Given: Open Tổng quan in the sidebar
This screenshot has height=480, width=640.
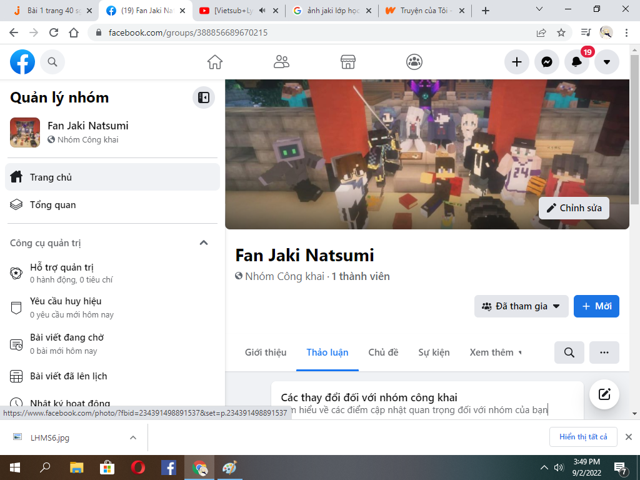Looking at the screenshot, I should coord(53,205).
